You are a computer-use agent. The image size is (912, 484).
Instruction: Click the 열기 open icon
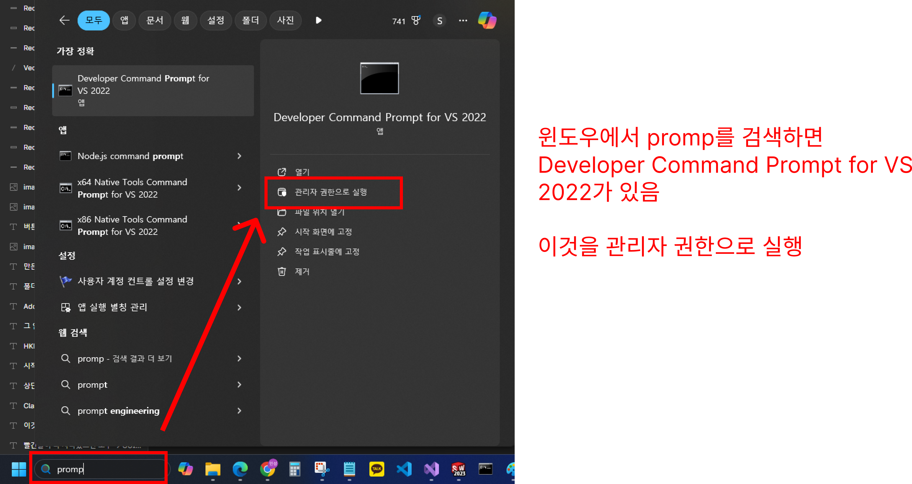pos(282,172)
